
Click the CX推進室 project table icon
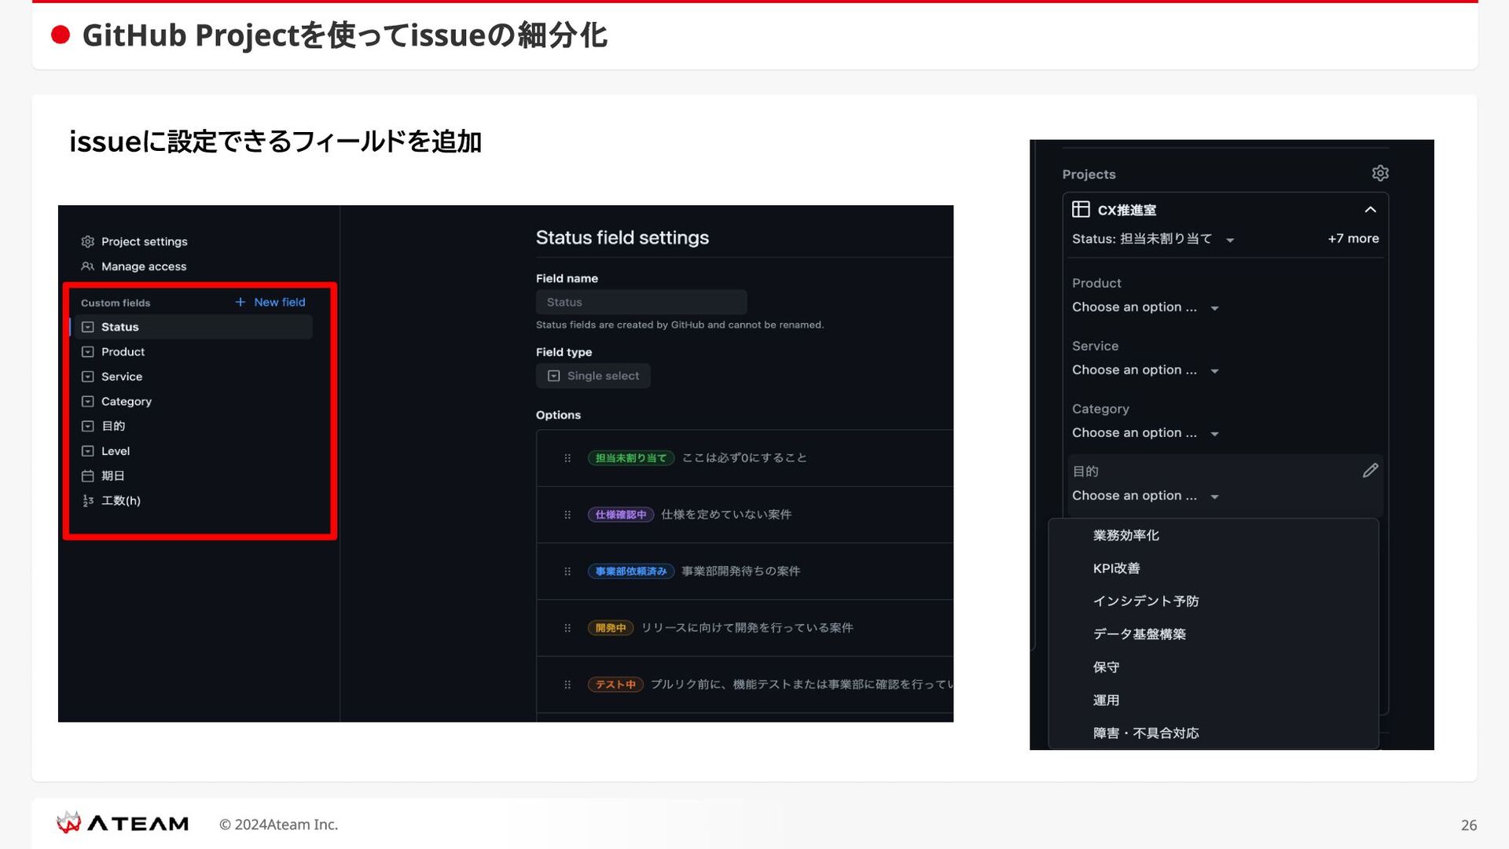(x=1081, y=209)
